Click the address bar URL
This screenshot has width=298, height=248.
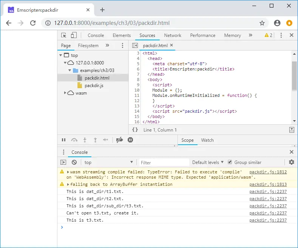coord(112,23)
